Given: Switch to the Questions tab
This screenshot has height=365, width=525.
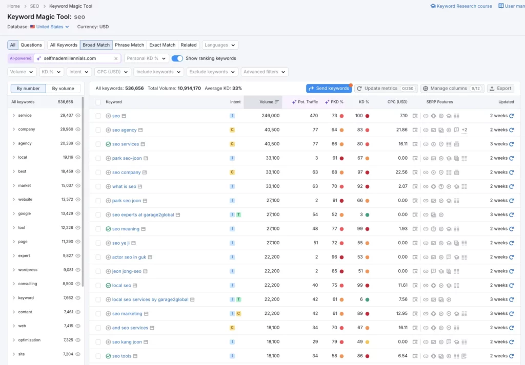Looking at the screenshot, I should [31, 45].
